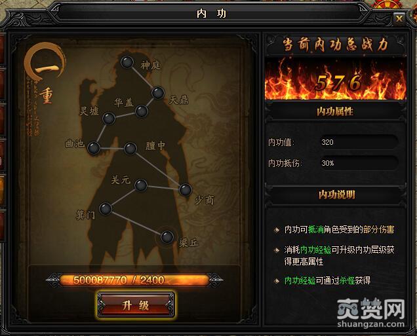Click the 华盖 acupoint orb
The width and height of the screenshot is (417, 336).
point(142,111)
